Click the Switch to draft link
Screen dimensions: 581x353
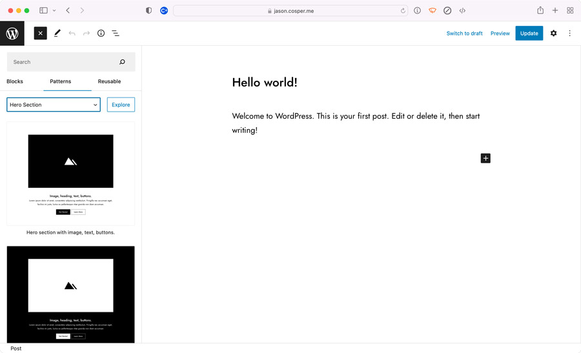(464, 34)
